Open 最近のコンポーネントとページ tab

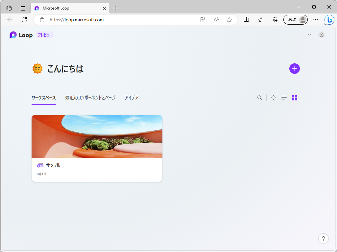(x=90, y=98)
